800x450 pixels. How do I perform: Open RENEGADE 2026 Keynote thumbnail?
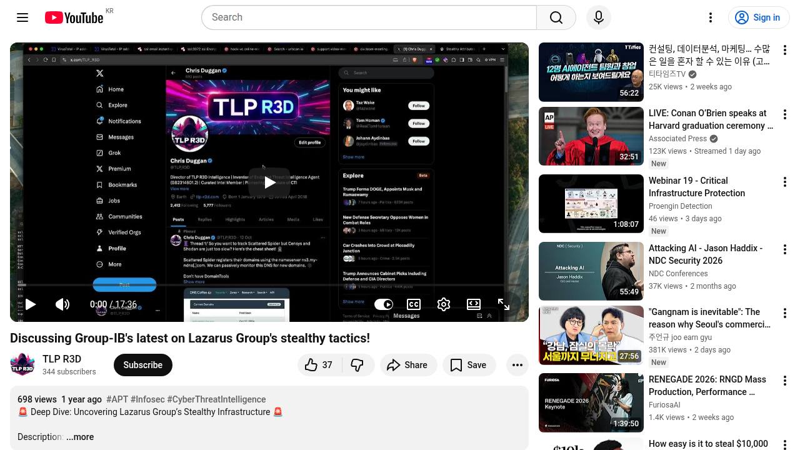click(x=591, y=402)
